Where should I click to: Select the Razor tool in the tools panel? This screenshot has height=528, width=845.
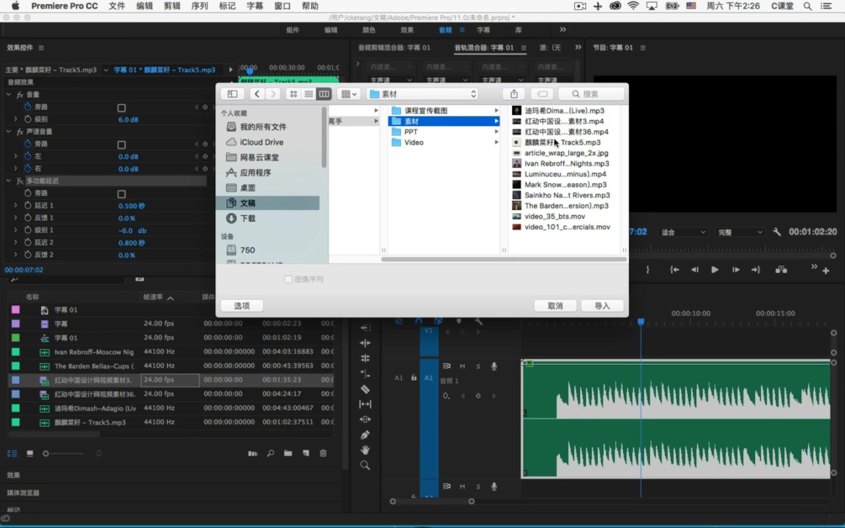point(365,389)
